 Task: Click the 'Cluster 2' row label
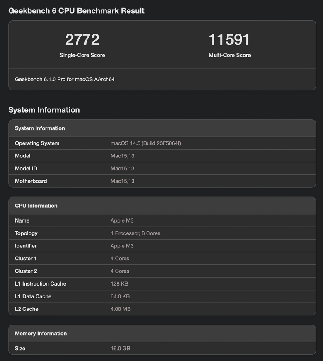click(x=26, y=271)
